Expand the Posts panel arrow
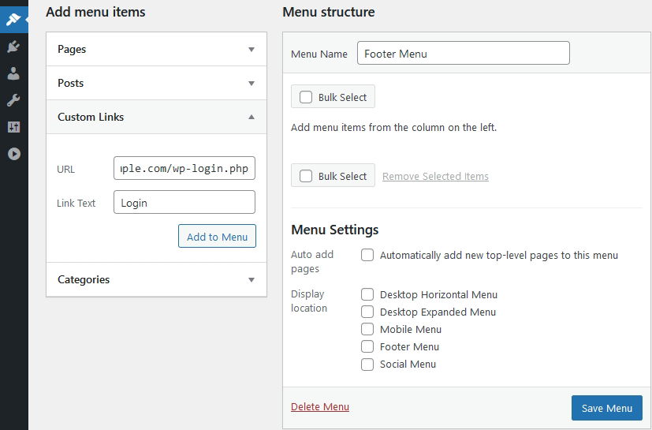Viewport: 652px width, 430px height. [x=251, y=84]
